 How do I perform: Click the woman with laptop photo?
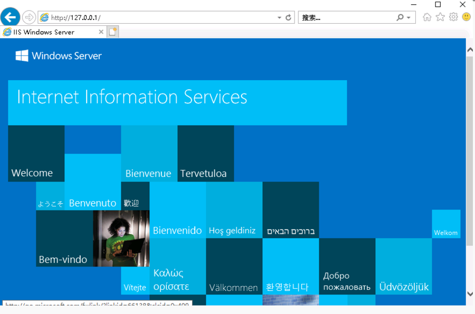[x=121, y=238]
